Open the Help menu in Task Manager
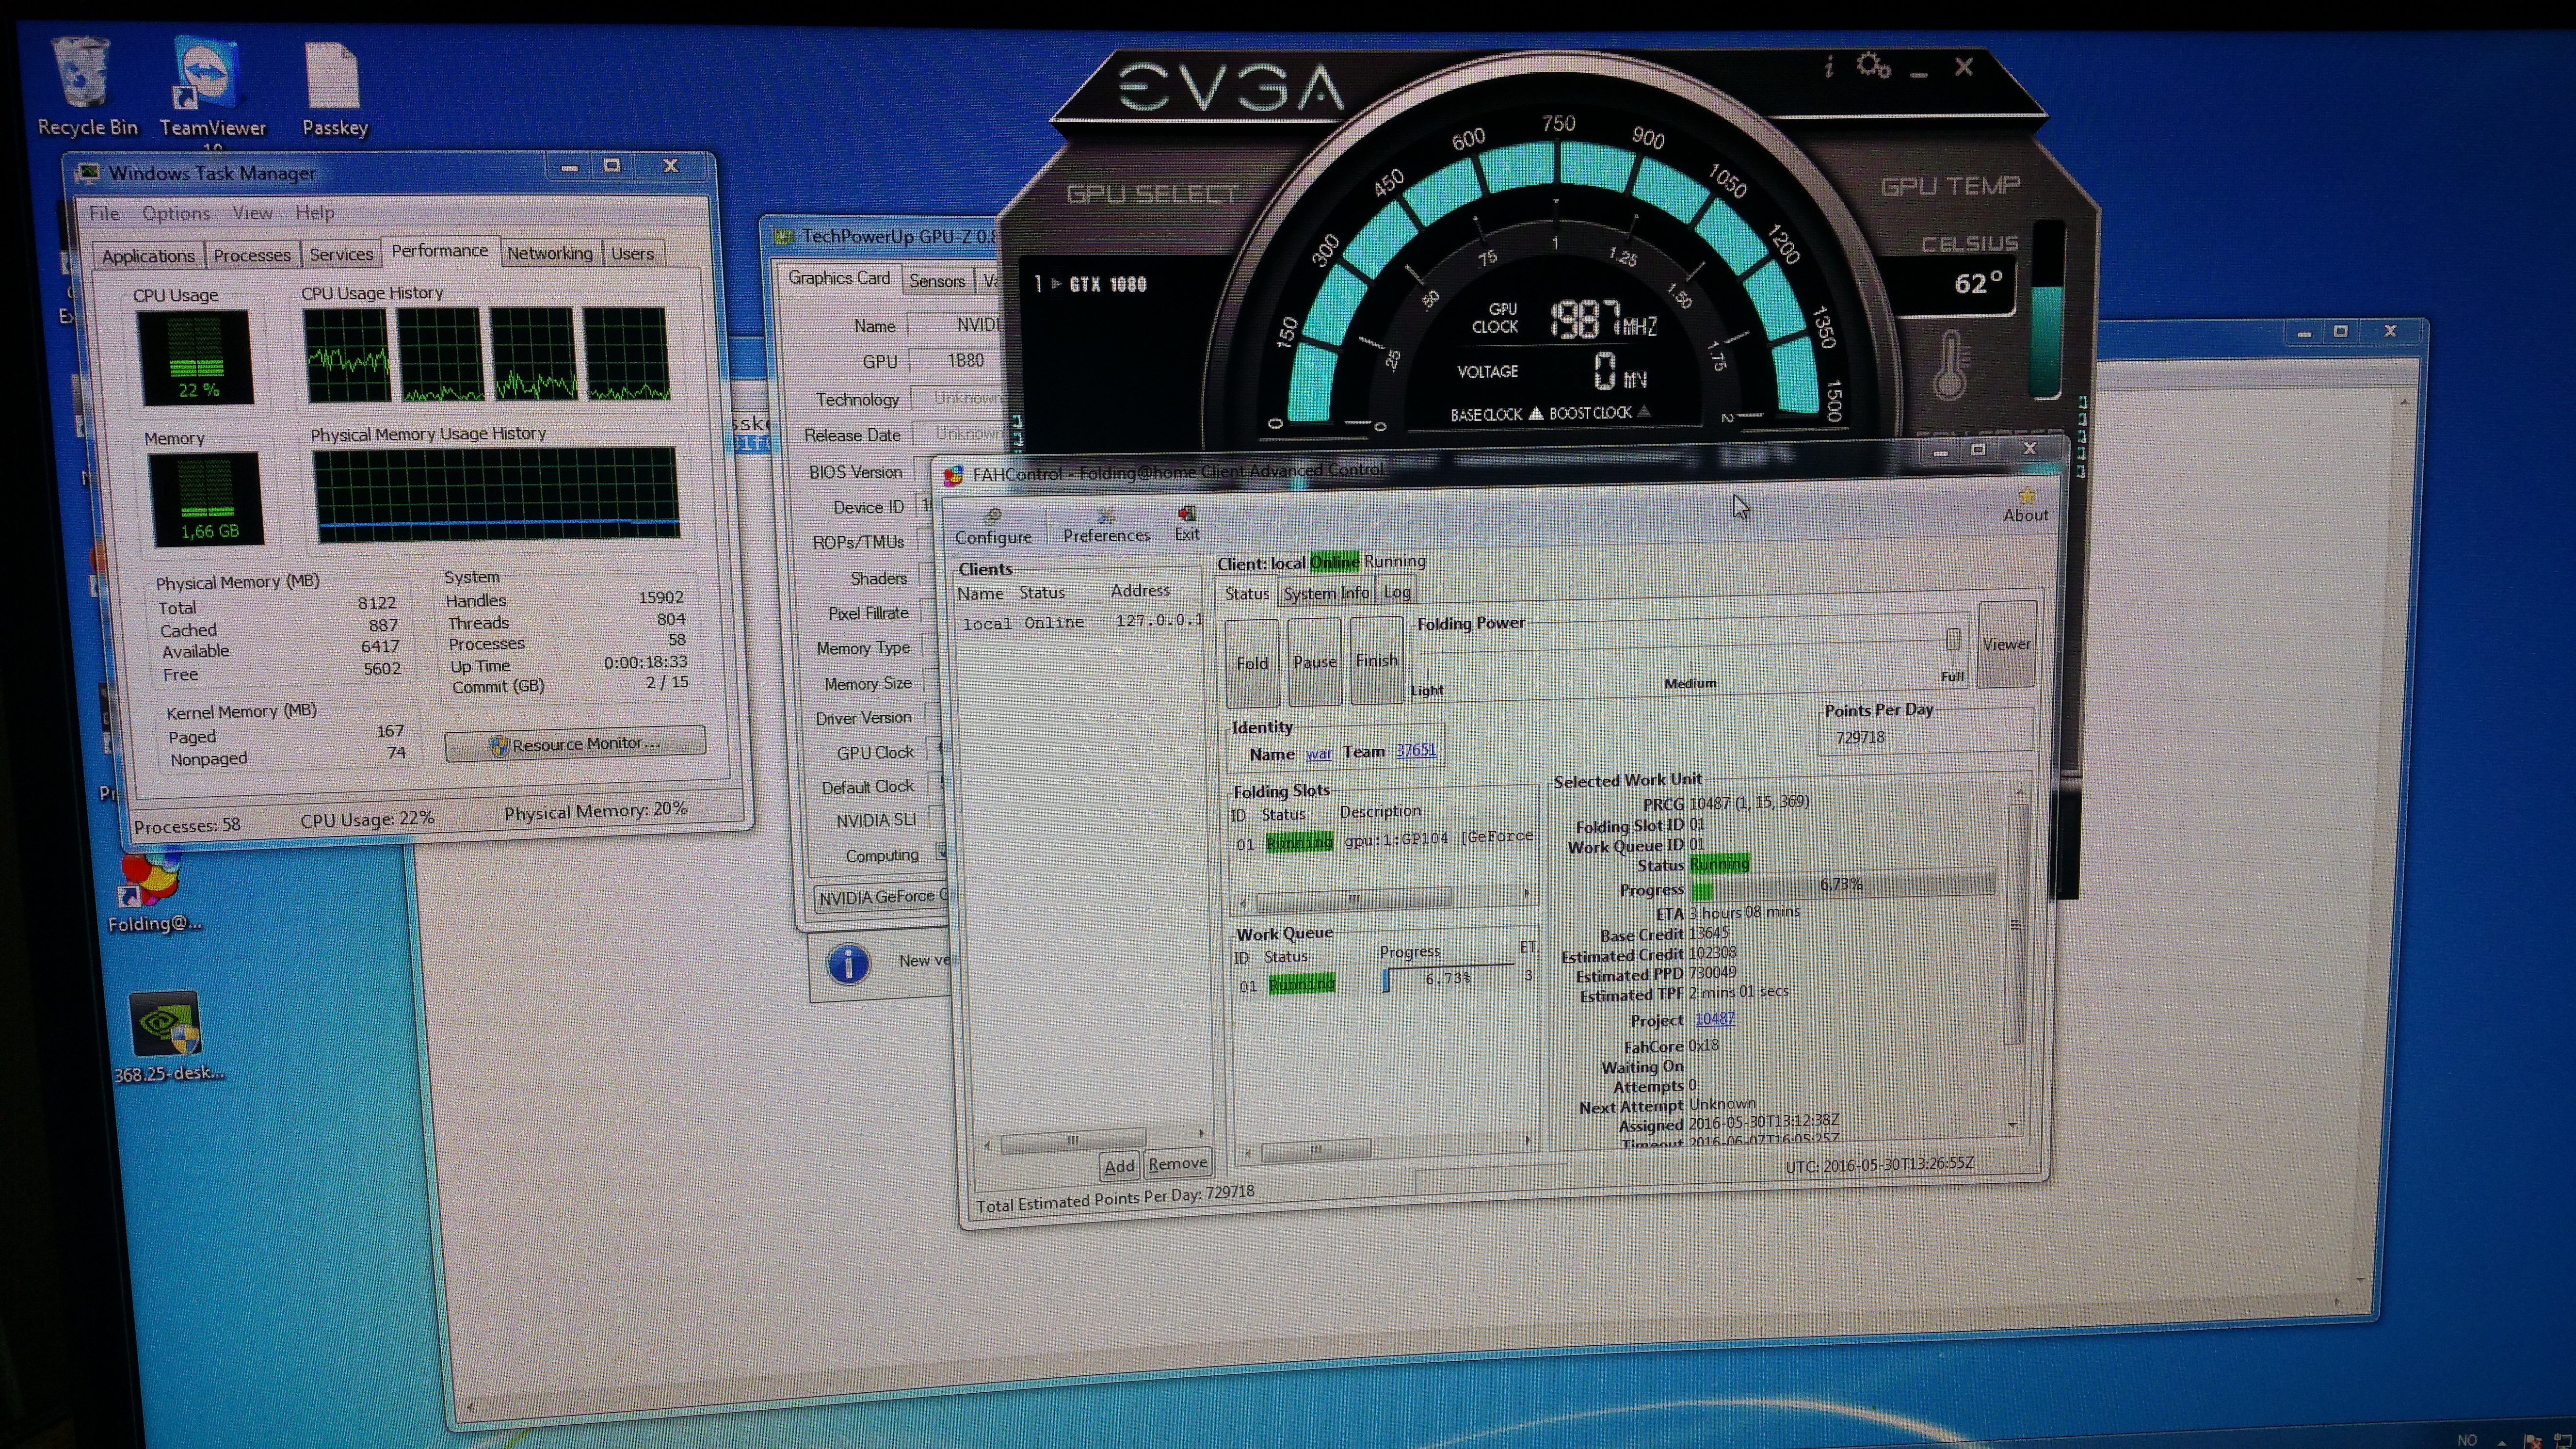Screen dimensions: 2576x1449 tap(315, 212)
